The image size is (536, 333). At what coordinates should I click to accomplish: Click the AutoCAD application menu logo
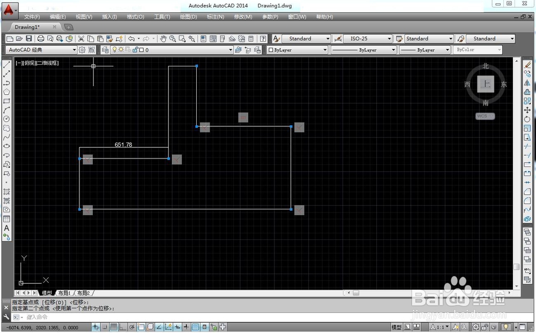(9, 10)
